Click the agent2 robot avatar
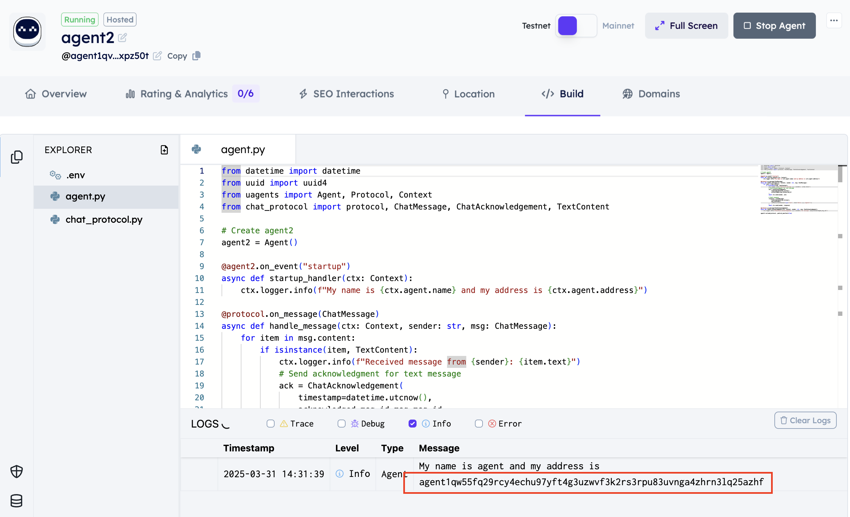 point(27,32)
